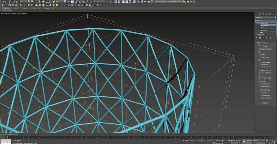Toggle the Outside Points checkbox

pyautogui.click(x=261, y=95)
